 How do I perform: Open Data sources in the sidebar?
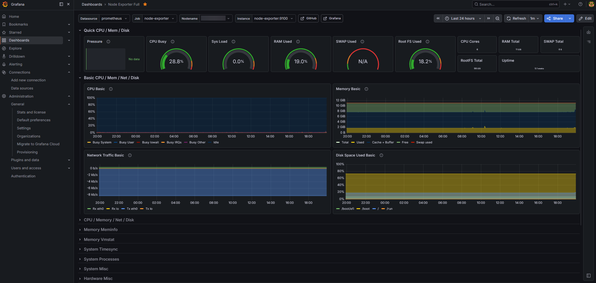(22, 88)
